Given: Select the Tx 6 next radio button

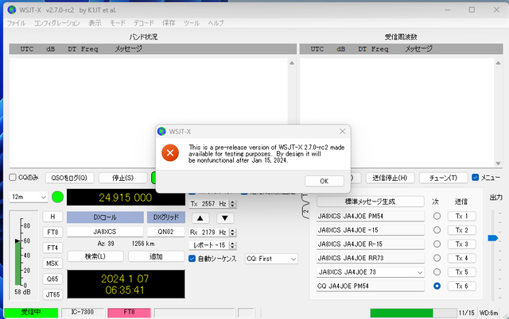Looking at the screenshot, I should 437,286.
